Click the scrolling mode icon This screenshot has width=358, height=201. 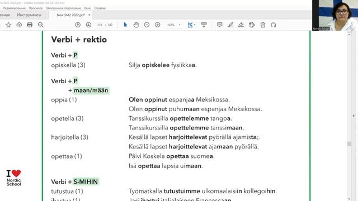point(204,25)
